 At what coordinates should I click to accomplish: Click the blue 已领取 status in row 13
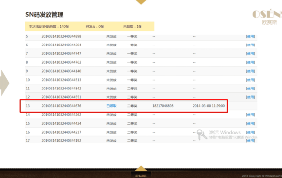click(x=111, y=106)
